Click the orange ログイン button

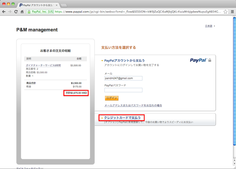[x=112, y=98]
